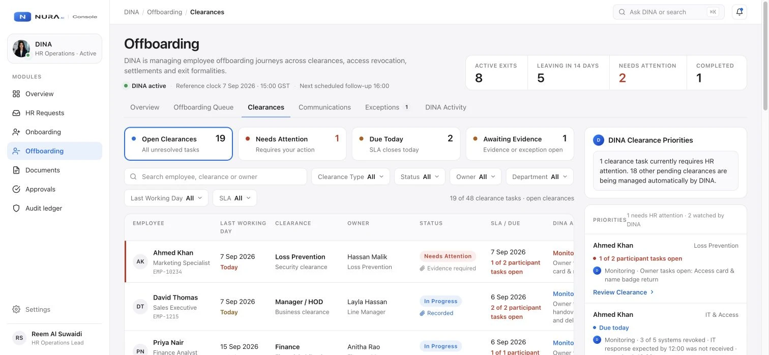
Task: Click the DINA badge icon in Clearance Priorities
Action: coord(599,140)
